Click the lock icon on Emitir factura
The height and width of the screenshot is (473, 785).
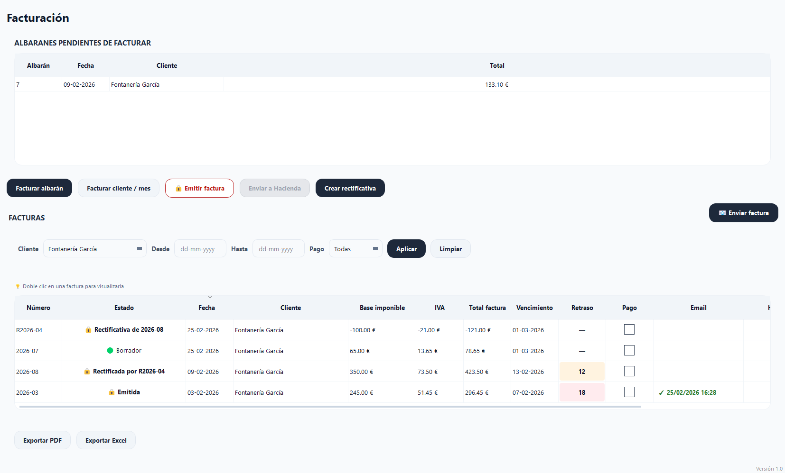point(178,189)
